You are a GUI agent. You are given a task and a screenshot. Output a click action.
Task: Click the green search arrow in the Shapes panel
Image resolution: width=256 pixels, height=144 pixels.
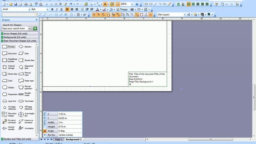tap(35, 28)
